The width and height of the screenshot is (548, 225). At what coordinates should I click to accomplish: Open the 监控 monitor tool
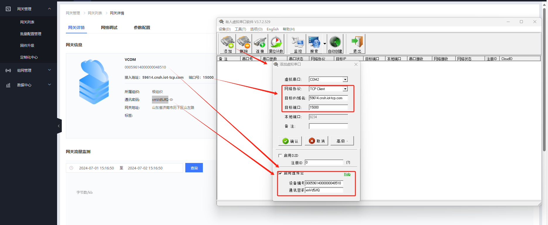[x=298, y=44]
